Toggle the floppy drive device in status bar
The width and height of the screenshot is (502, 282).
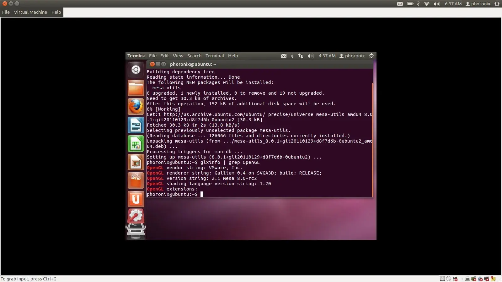tap(455, 279)
